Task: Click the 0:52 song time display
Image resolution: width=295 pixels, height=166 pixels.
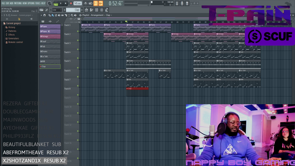Action: click(115, 3)
